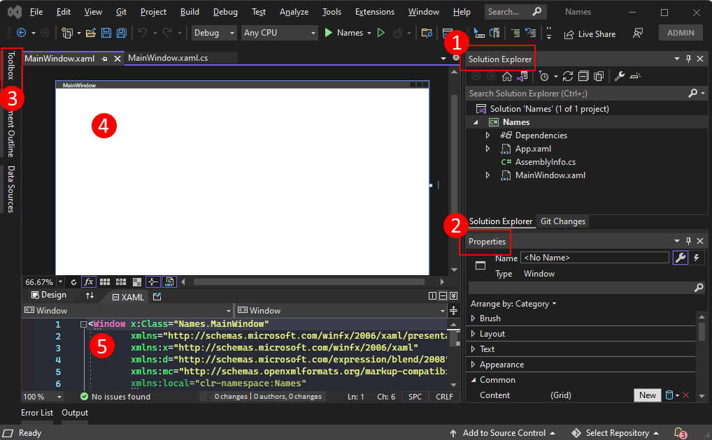Collapse All in Solution Explorer toolbar
The height and width of the screenshot is (440, 712).
pyautogui.click(x=583, y=76)
